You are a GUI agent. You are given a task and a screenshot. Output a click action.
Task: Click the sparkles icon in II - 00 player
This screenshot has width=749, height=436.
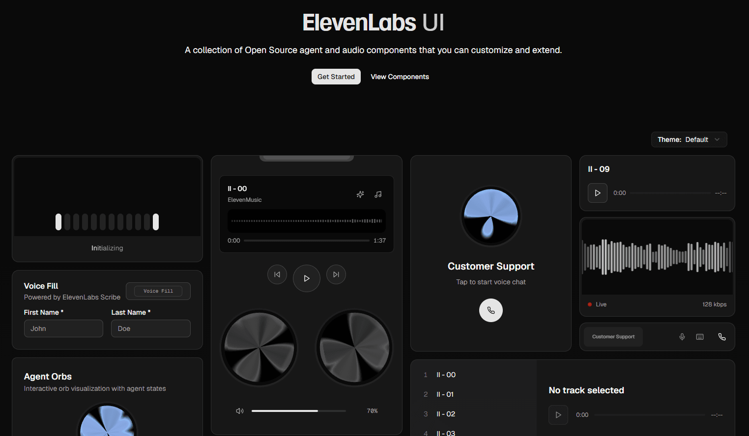click(360, 194)
